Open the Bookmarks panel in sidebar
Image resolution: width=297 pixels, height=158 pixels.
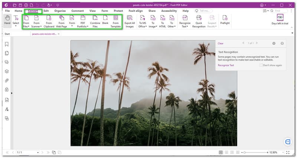pos(7,44)
